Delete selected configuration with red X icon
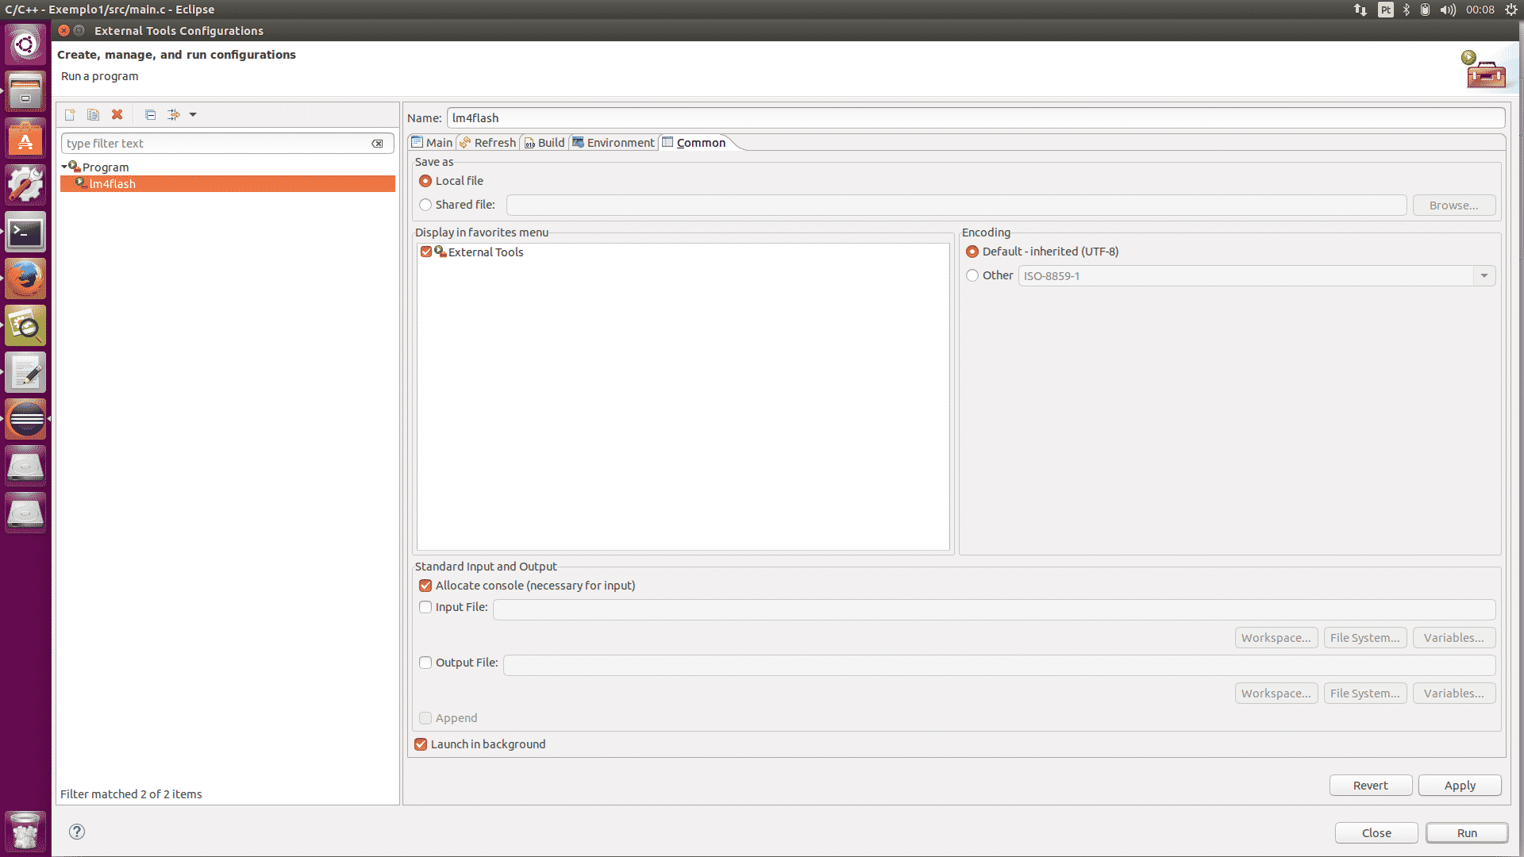 click(x=117, y=114)
